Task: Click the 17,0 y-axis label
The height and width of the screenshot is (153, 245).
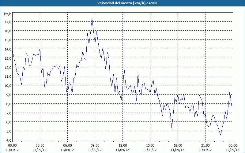Action: coord(8,22)
